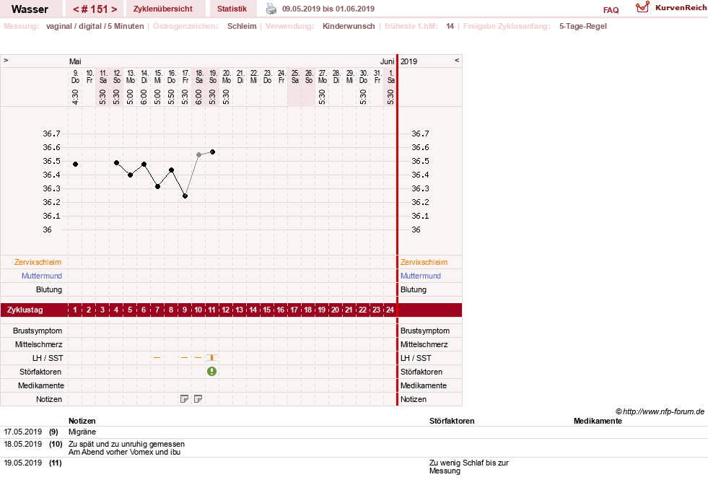Click Zyklustag 12 cell
Viewport: 708px width, 498px height.
[226, 310]
